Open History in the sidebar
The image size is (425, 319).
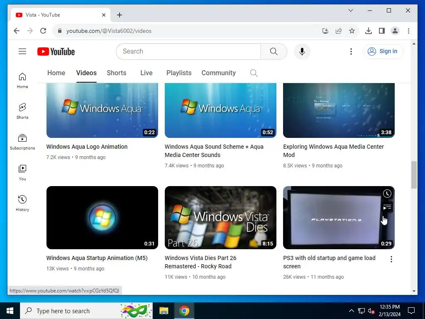(22, 204)
